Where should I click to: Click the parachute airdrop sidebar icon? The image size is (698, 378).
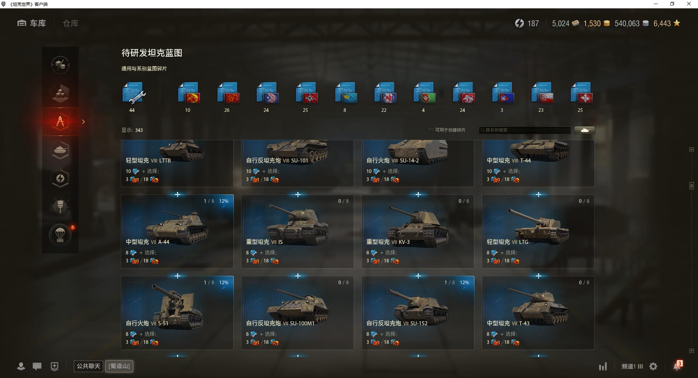(x=60, y=235)
